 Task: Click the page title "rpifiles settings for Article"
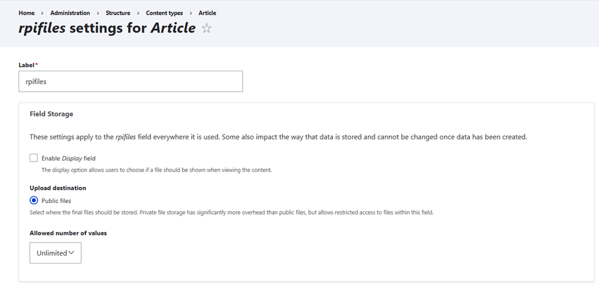[x=107, y=28]
